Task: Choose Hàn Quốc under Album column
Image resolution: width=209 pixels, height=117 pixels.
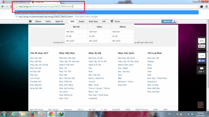Action: tap(116, 41)
